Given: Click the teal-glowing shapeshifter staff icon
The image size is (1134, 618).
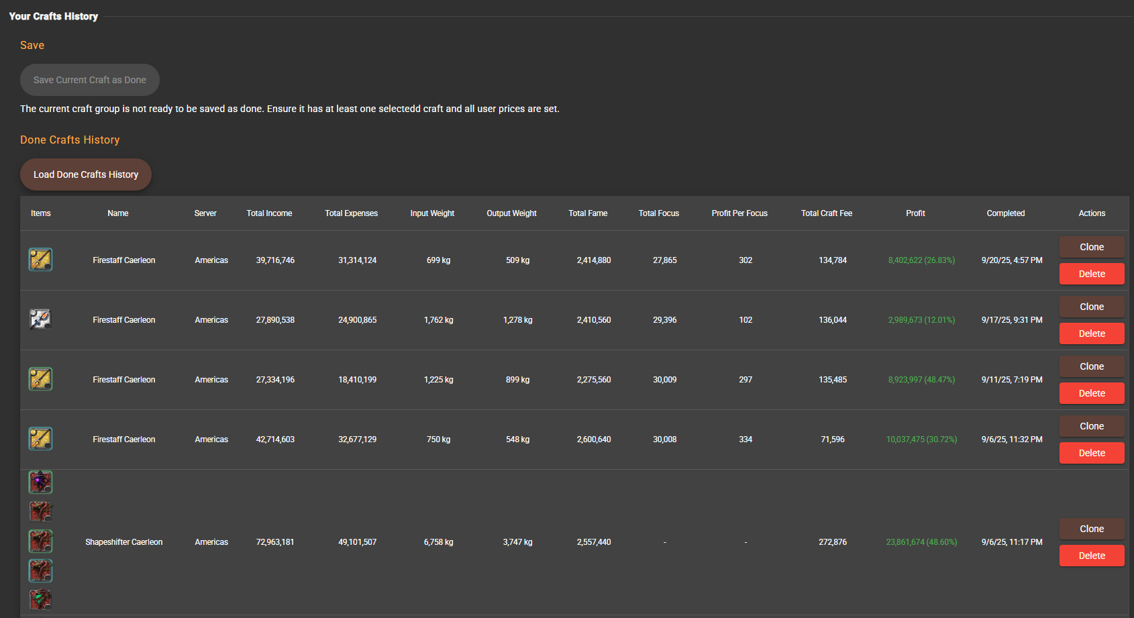Looking at the screenshot, I should [40, 599].
